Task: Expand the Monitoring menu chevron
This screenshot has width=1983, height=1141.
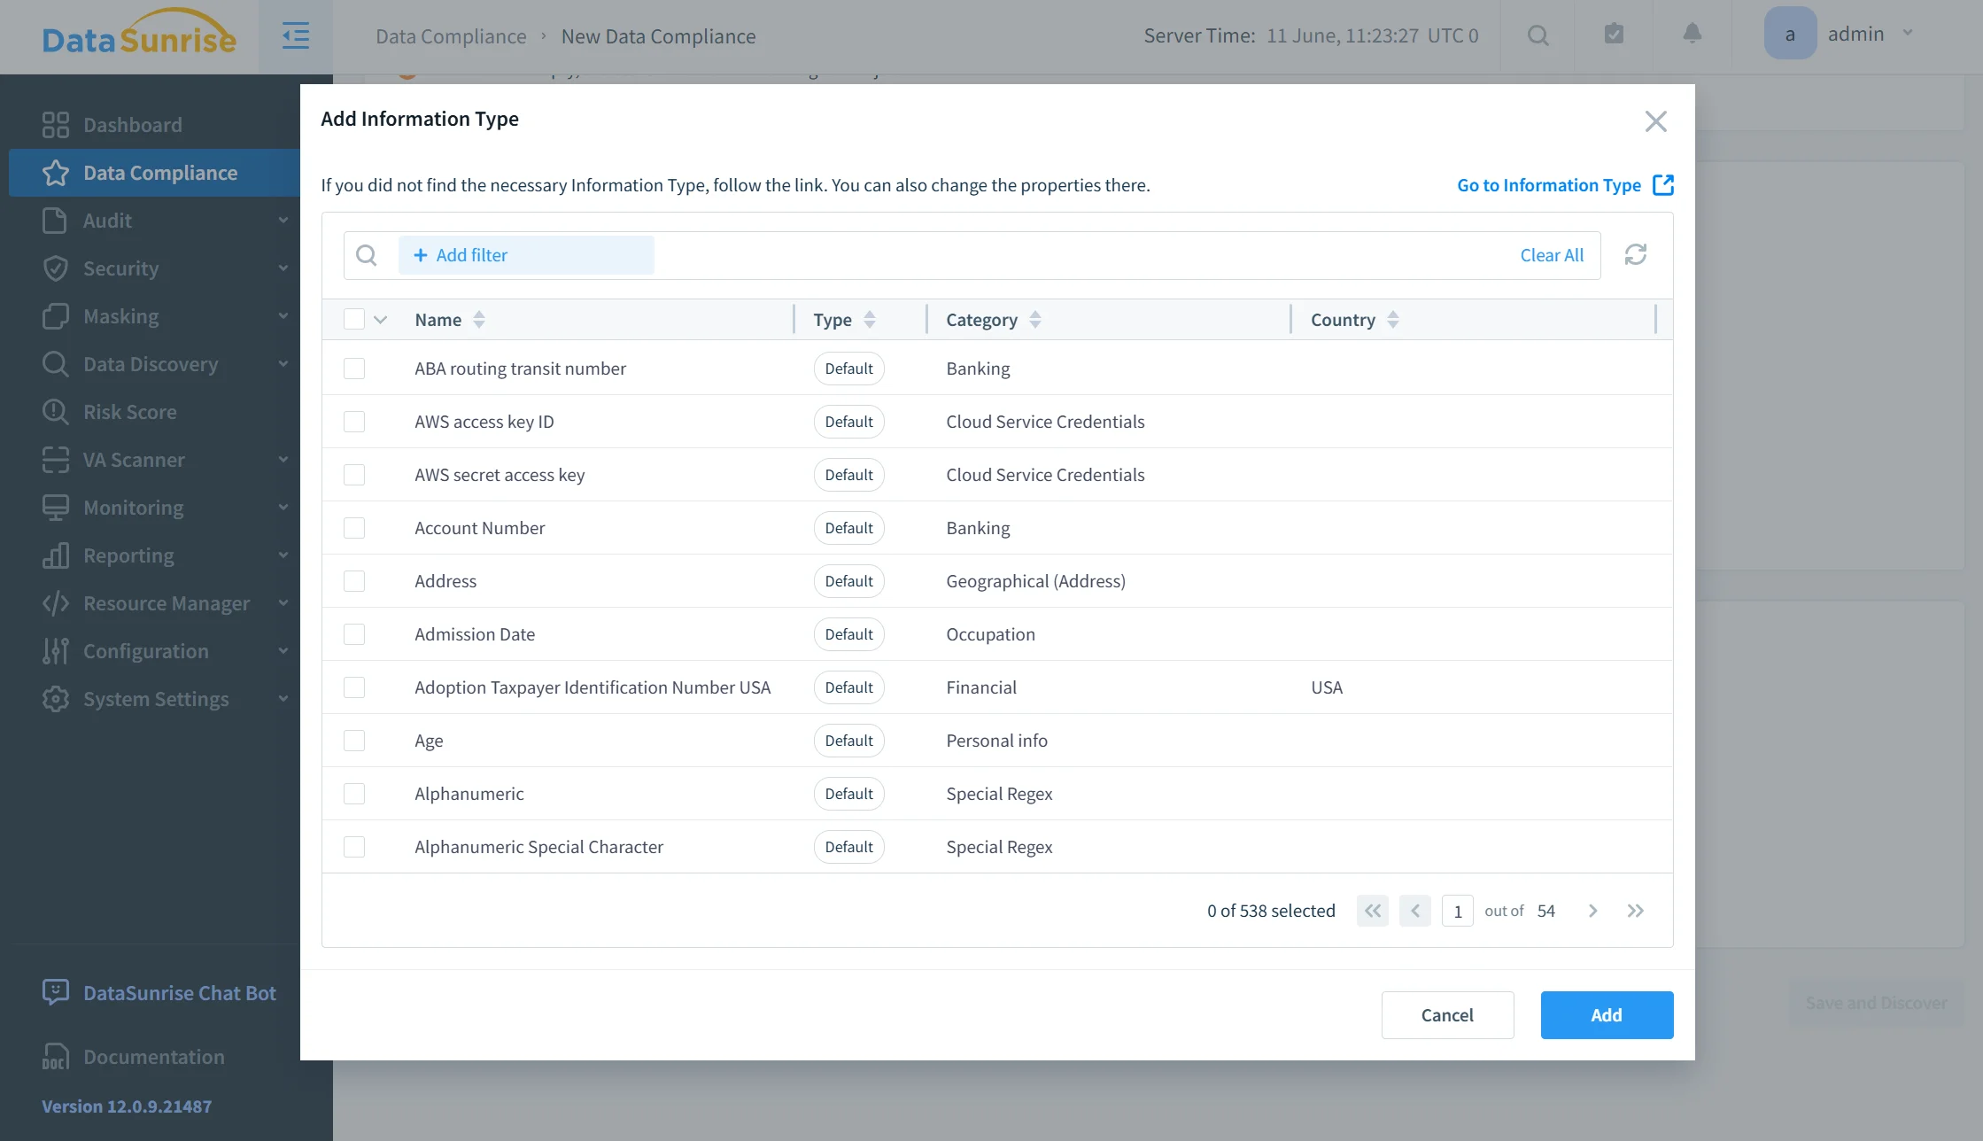Action: [x=283, y=508]
